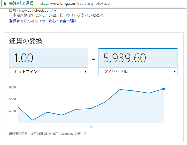Click the Coinbase のデータ source text

coord(74,134)
